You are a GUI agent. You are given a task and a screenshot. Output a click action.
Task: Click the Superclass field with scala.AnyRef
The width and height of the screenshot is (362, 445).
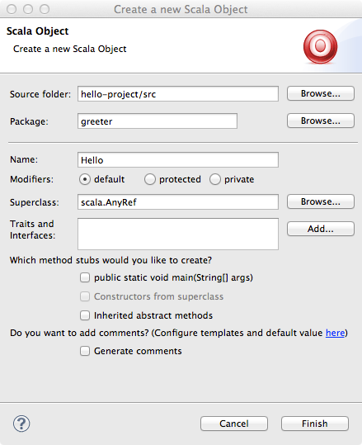point(178,202)
